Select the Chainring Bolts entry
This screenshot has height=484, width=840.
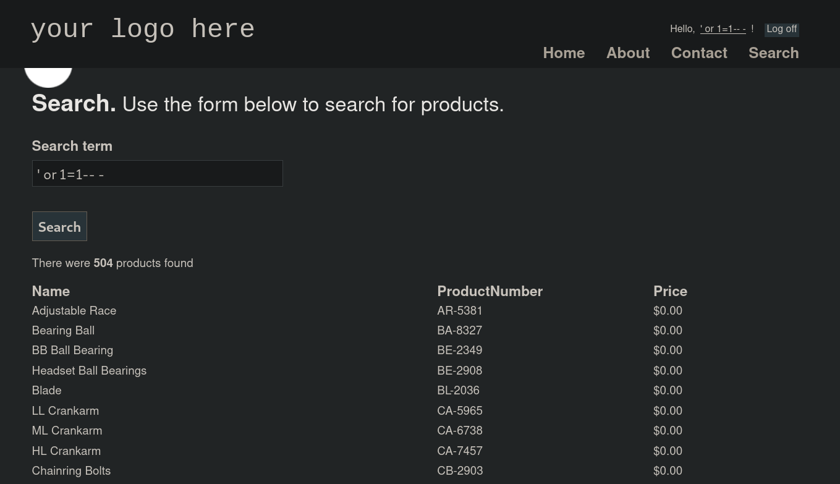[x=71, y=470]
